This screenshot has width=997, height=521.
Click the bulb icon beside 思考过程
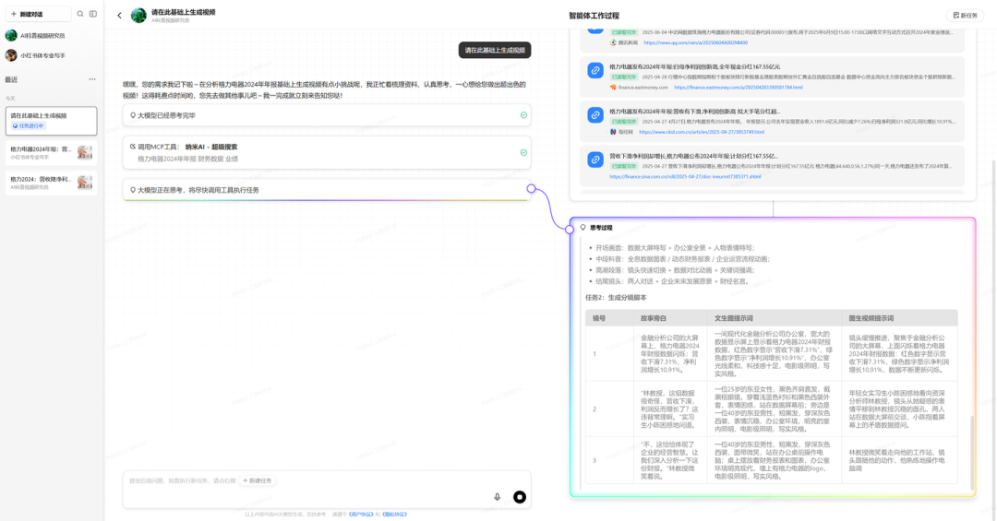[x=583, y=227]
